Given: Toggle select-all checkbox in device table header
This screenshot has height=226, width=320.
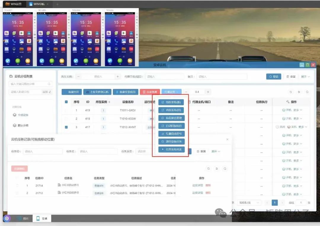Looking at the screenshot, I should click(x=66, y=102).
